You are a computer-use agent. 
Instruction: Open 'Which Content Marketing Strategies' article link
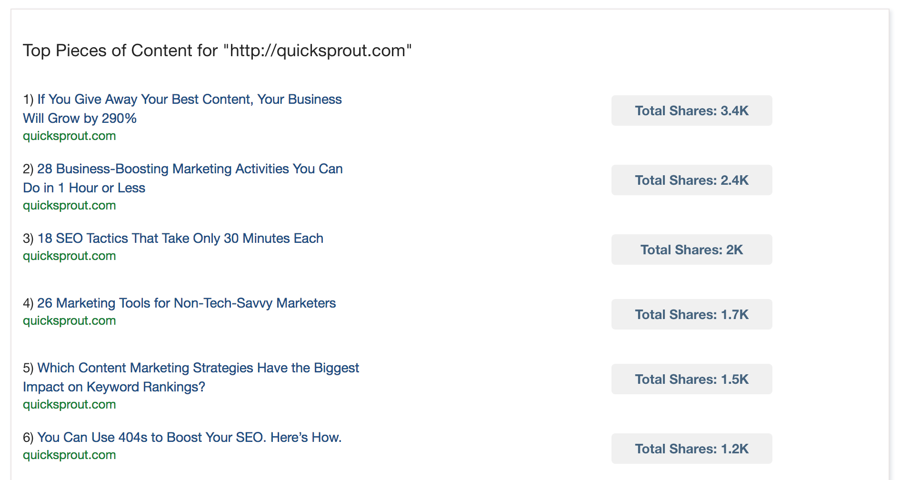198,368
